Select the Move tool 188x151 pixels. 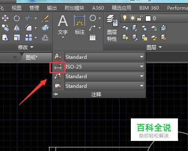5,18
